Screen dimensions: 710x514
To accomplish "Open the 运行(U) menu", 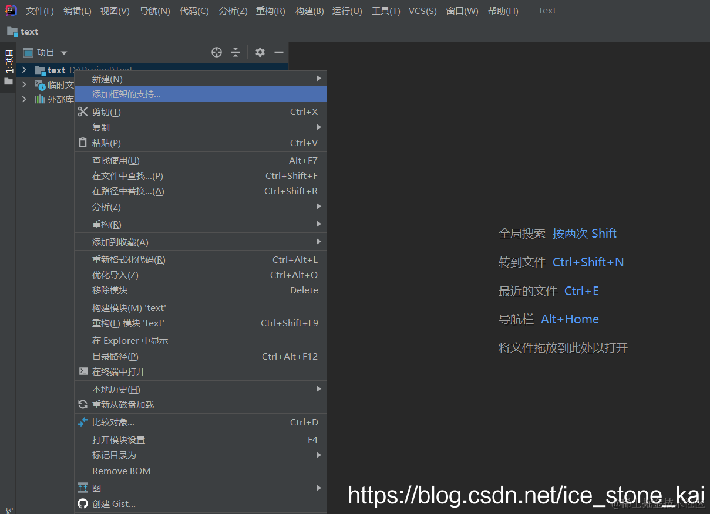I will (x=347, y=11).
